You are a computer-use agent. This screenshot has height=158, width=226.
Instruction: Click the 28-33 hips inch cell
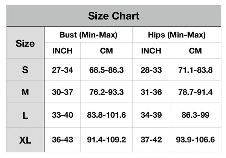(x=151, y=70)
